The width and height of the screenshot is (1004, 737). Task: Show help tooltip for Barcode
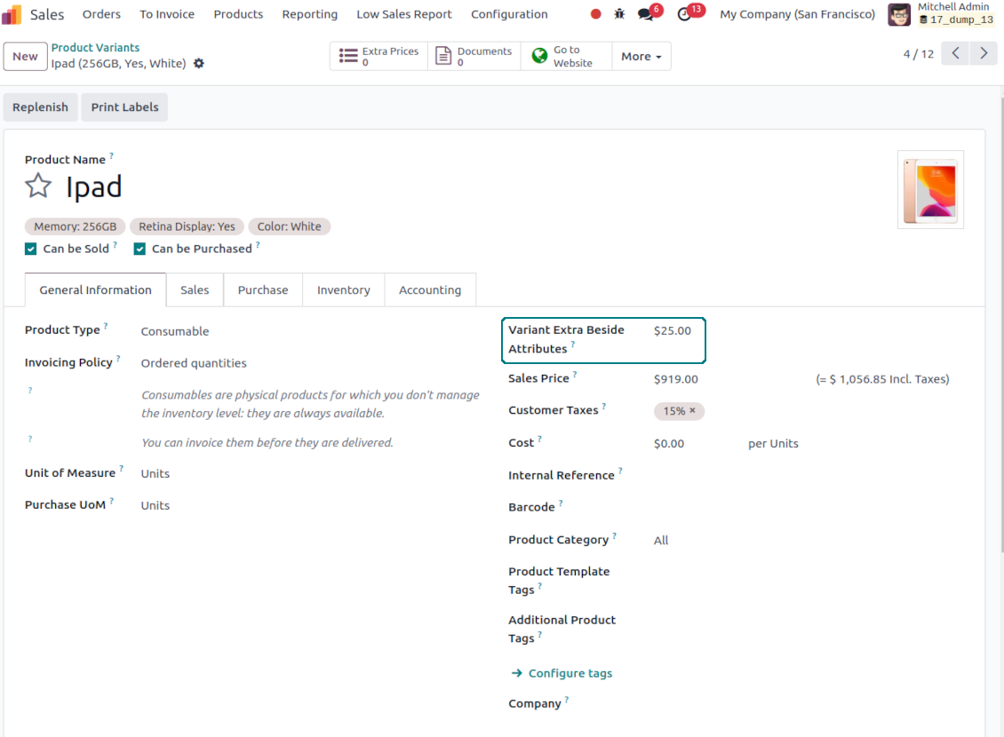click(561, 503)
